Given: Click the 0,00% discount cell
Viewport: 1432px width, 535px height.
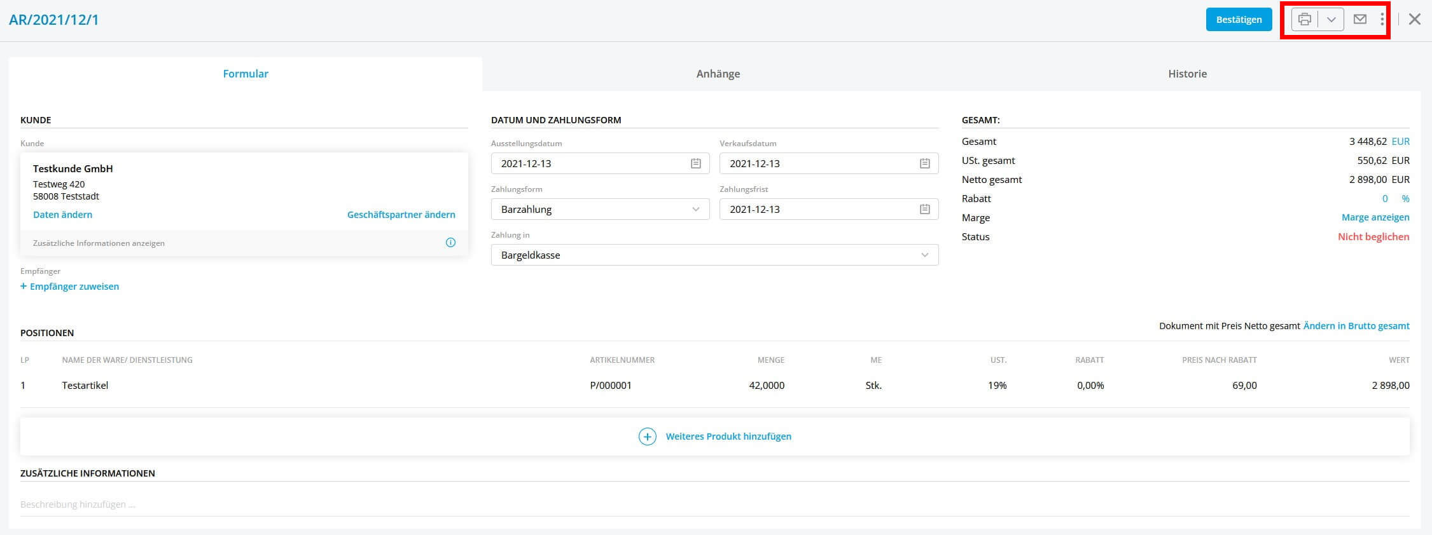Looking at the screenshot, I should tap(1090, 386).
